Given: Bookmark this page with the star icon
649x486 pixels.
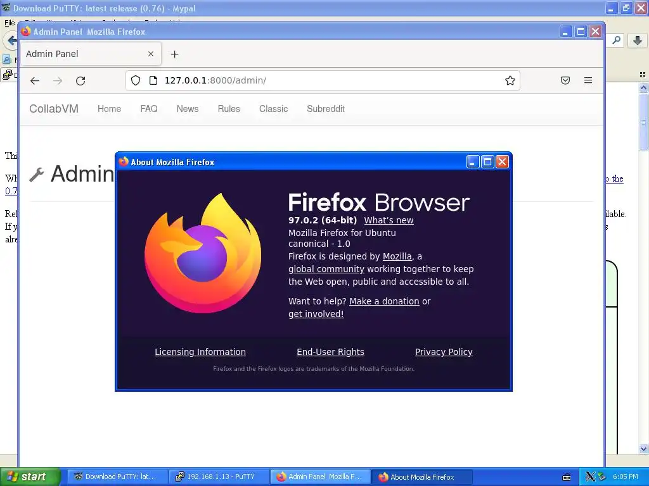Looking at the screenshot, I should (x=510, y=80).
